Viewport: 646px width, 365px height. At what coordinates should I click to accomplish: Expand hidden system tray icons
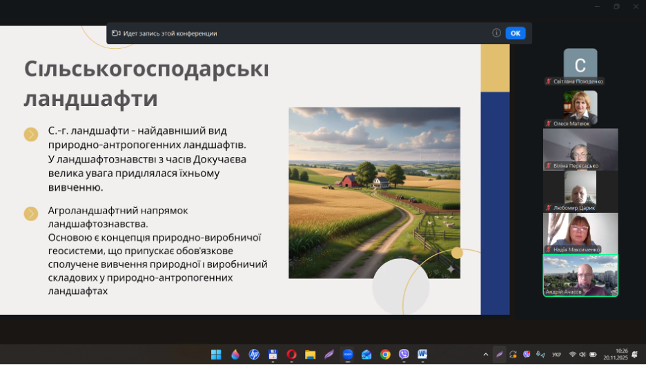tap(485, 355)
